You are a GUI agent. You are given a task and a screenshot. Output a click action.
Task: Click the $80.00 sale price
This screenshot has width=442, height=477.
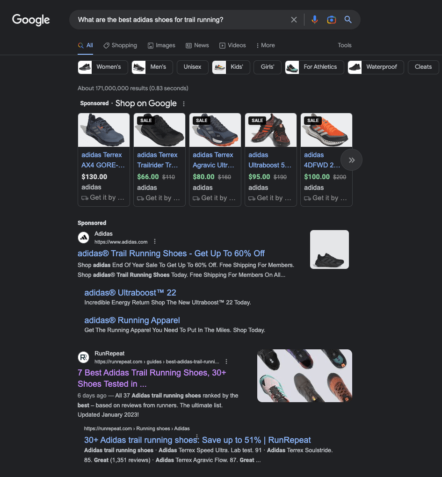coord(203,177)
